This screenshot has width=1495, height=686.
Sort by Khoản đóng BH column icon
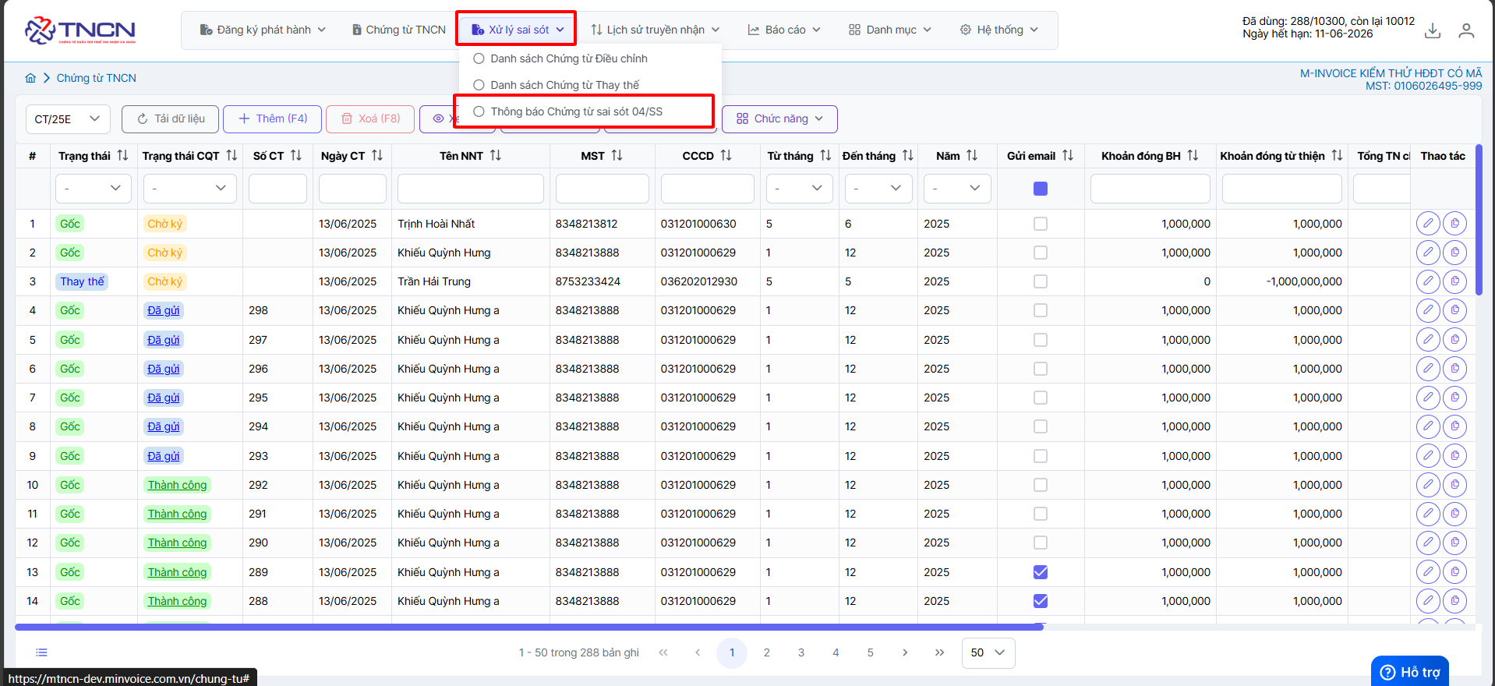(1193, 156)
